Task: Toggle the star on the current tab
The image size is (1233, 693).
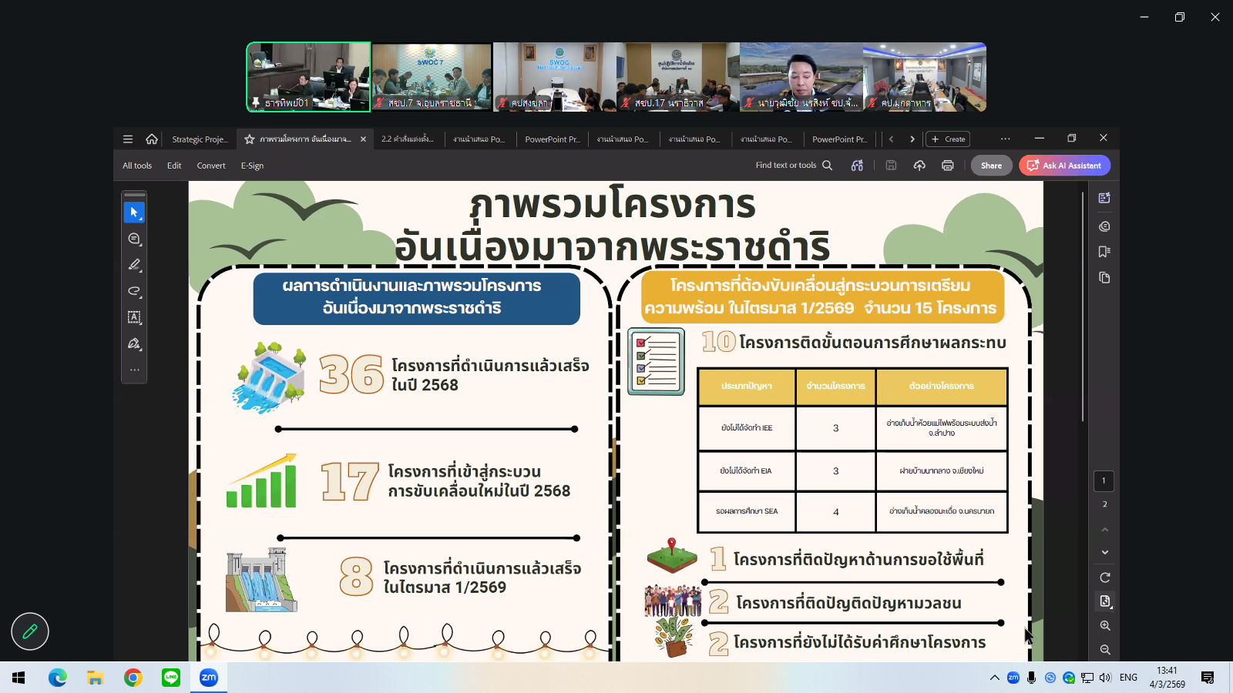Action: point(249,139)
